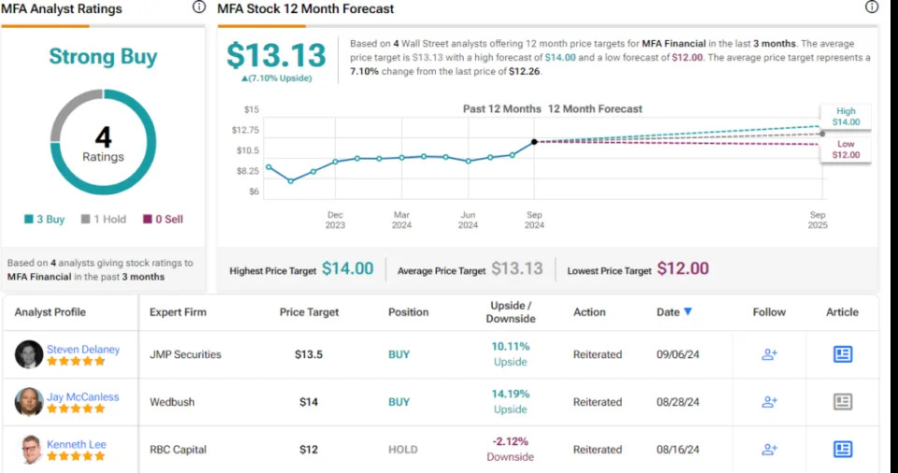
Task: Click the 4 Ratings donut chart center
Action: tap(103, 143)
